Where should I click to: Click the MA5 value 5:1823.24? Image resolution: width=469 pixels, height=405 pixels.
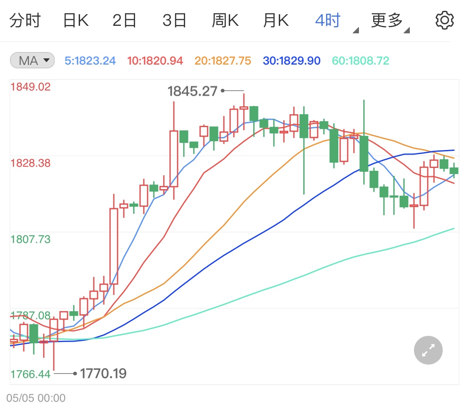(x=90, y=61)
